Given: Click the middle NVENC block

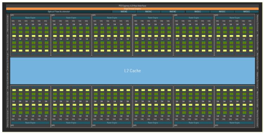Looking at the screenshot, I should pyautogui.click(x=148, y=12).
